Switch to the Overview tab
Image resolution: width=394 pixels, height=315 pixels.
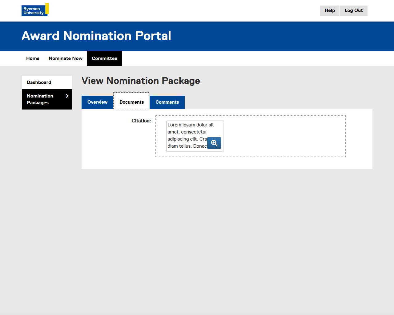click(97, 102)
